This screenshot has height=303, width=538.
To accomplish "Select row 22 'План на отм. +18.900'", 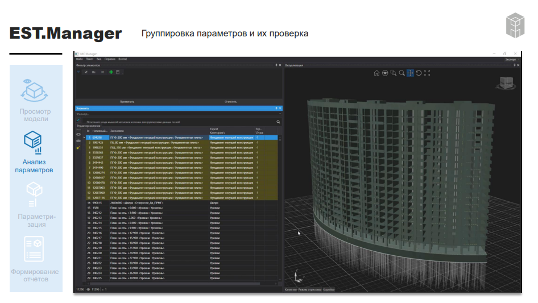I will tap(182, 243).
